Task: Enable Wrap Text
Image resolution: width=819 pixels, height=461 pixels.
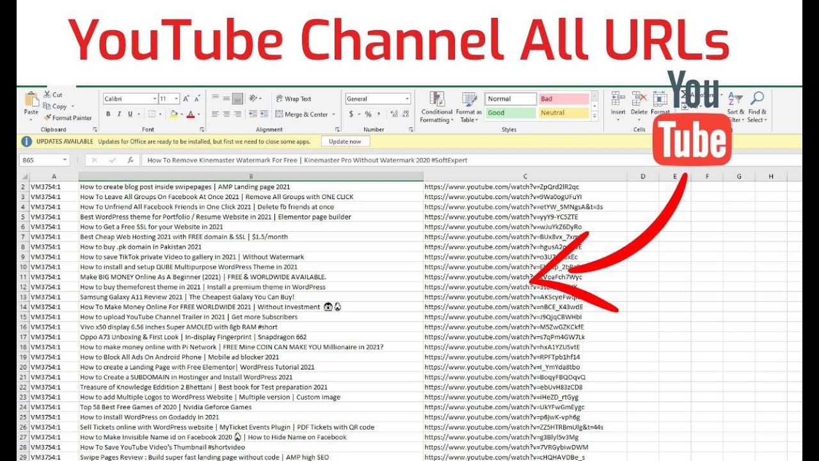Action: click(294, 99)
